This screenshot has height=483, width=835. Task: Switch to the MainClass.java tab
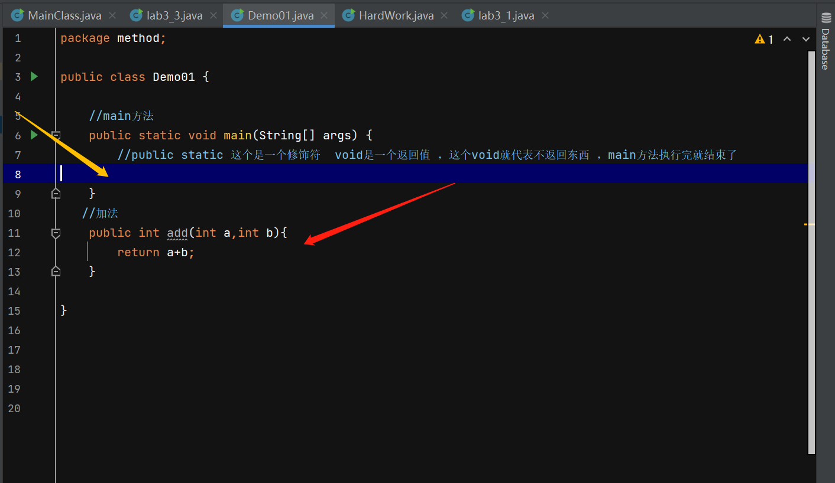(x=64, y=15)
